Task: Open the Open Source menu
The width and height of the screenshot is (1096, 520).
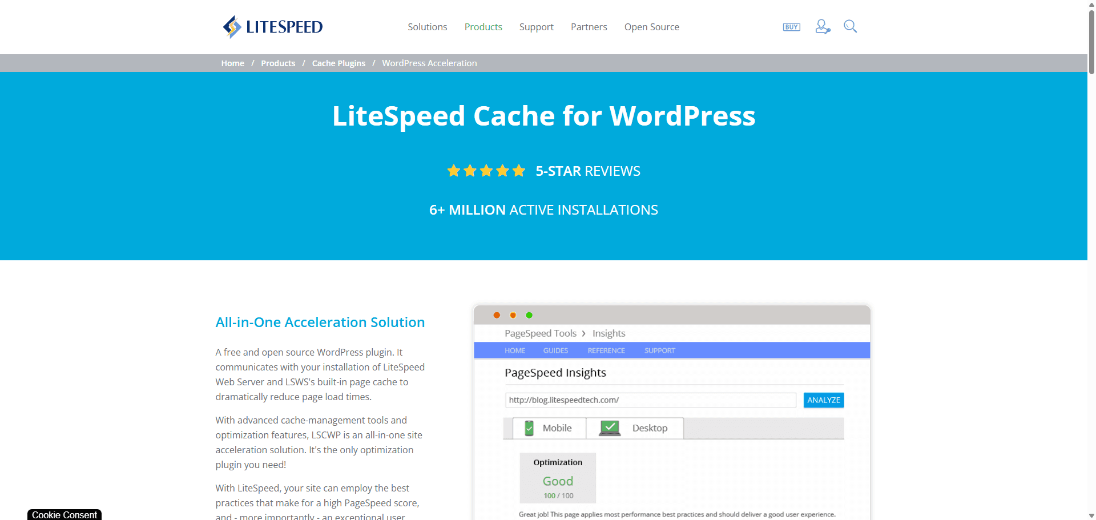Action: pos(651,27)
